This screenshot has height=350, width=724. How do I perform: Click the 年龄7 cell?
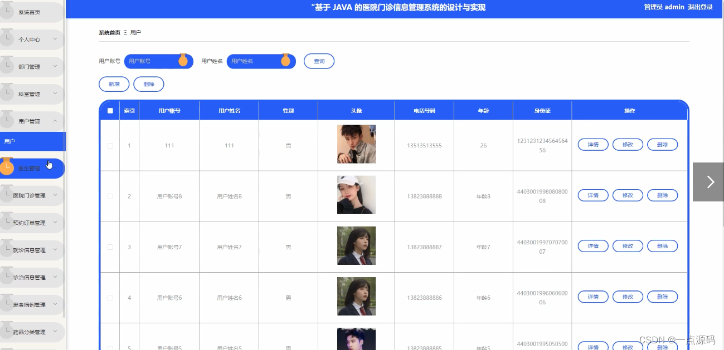[483, 247]
